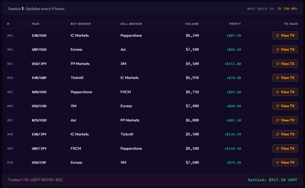Click the next batch countdown timer
This screenshot has width=305, height=188.
tap(287, 9)
